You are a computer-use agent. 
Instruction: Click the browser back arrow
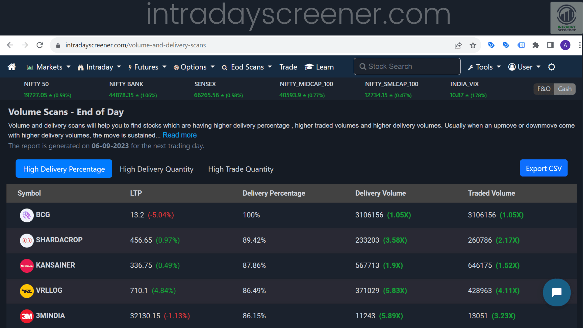[10, 45]
